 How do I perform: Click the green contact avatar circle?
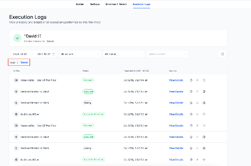pos(17,38)
